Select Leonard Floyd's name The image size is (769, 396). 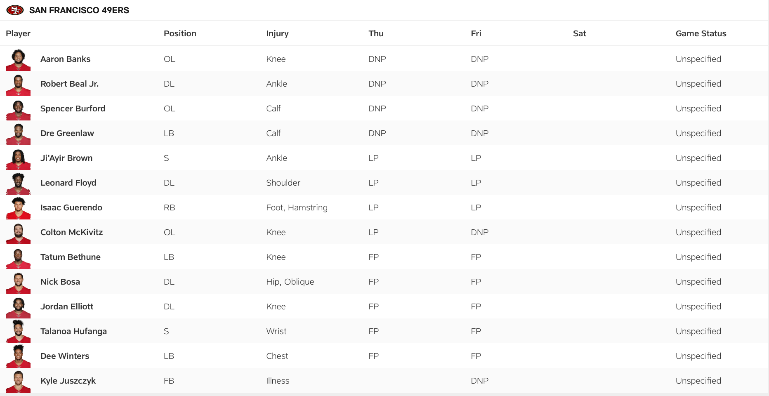click(x=68, y=182)
